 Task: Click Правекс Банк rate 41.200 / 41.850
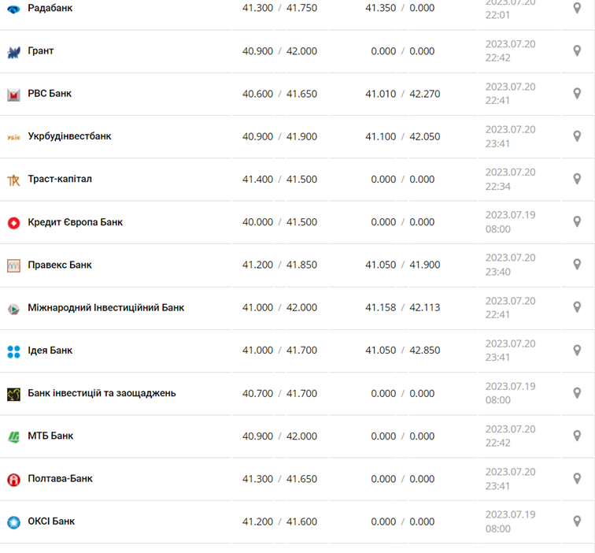point(279,265)
